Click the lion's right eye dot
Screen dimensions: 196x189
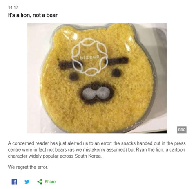tap(116, 73)
